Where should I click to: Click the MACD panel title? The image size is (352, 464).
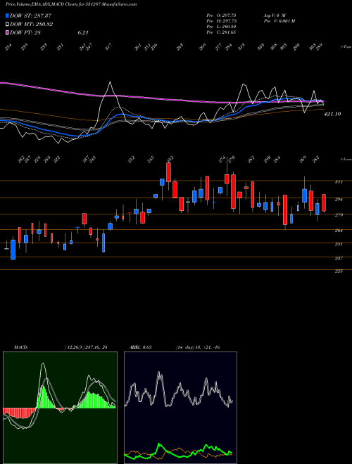point(20,347)
